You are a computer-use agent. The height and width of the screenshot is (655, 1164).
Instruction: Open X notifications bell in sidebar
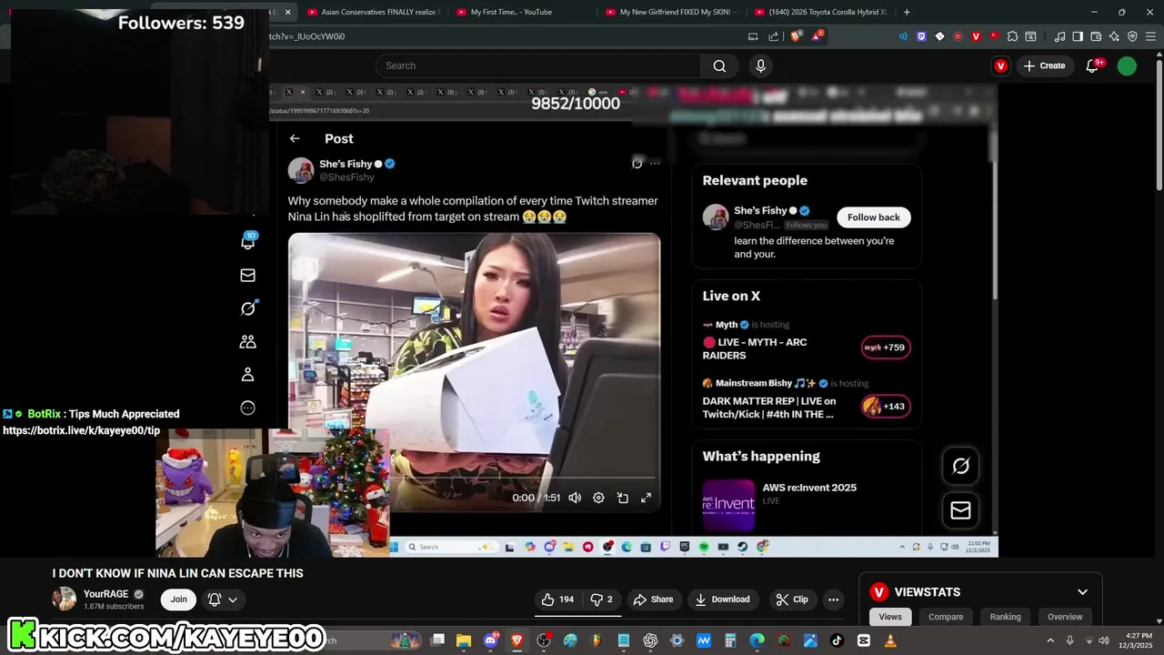(247, 242)
